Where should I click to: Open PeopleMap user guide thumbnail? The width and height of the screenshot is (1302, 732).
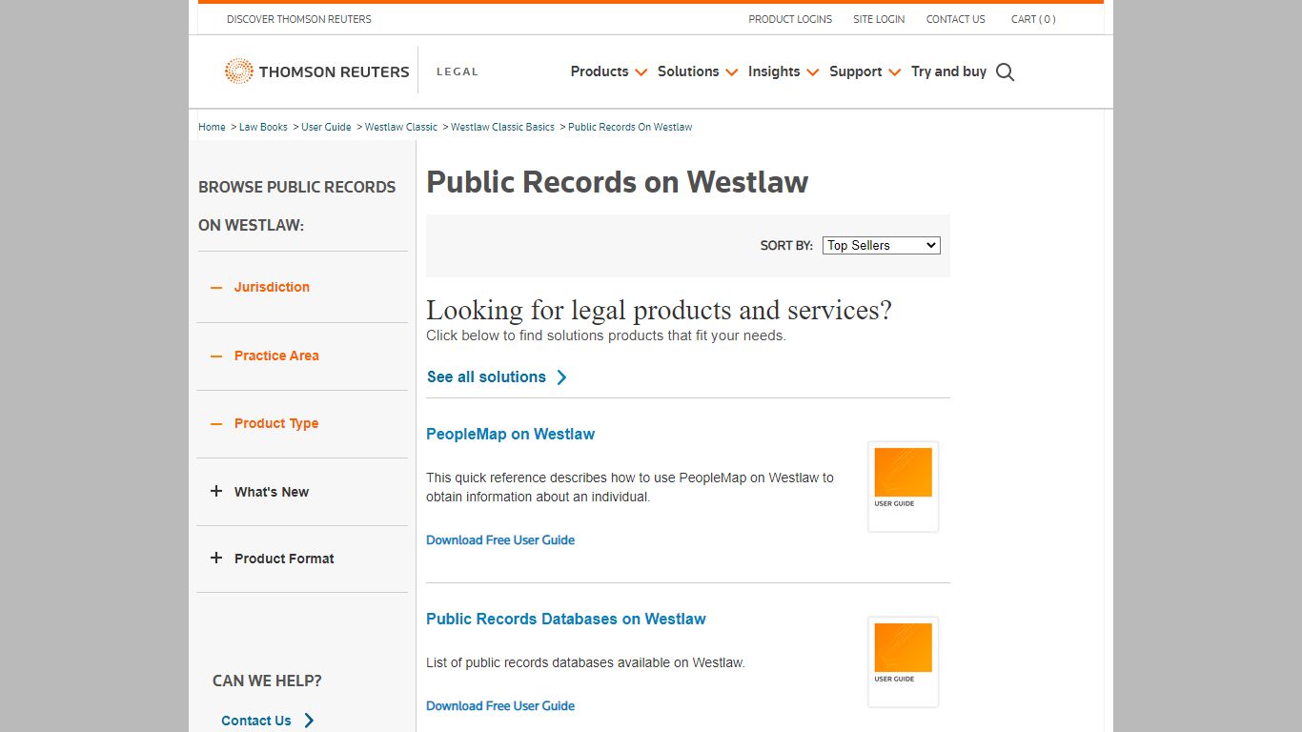coord(903,486)
